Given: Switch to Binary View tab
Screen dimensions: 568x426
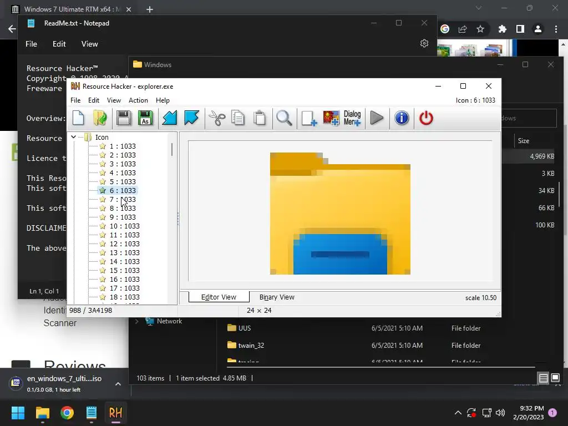Looking at the screenshot, I should (277, 297).
